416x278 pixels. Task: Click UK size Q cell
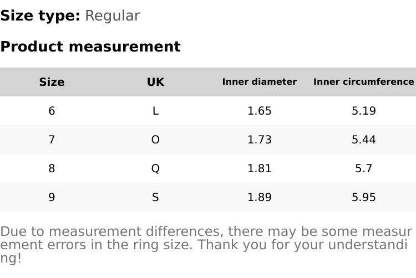coord(155,168)
